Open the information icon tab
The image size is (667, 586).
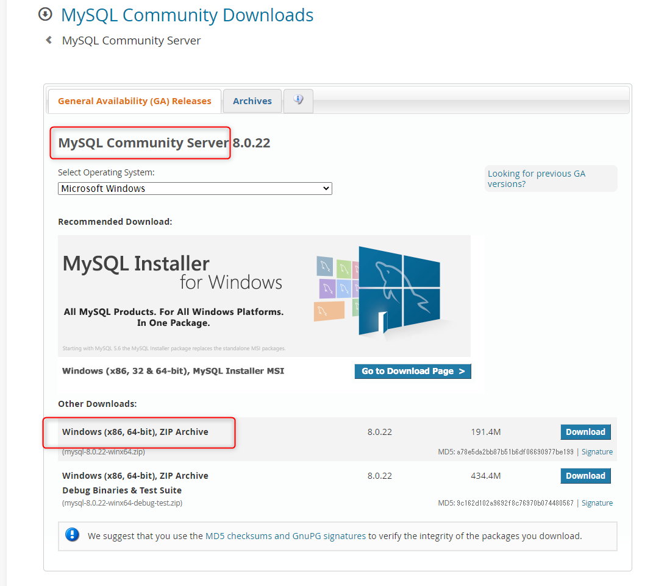click(x=298, y=101)
